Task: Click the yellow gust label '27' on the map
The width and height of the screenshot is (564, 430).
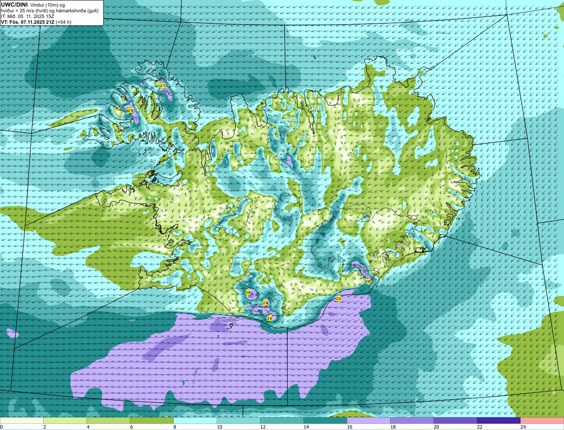Action: point(163,86)
